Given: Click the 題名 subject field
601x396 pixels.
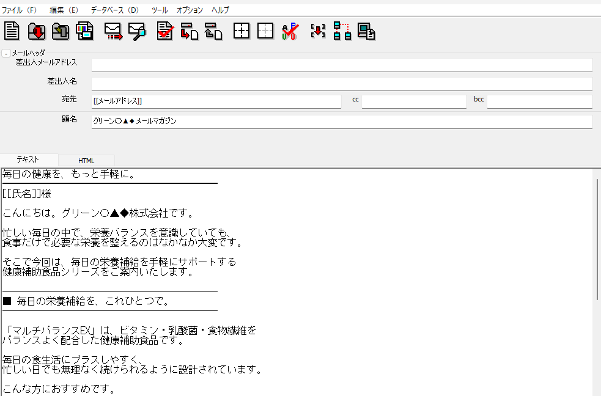Looking at the screenshot, I should tap(342, 122).
